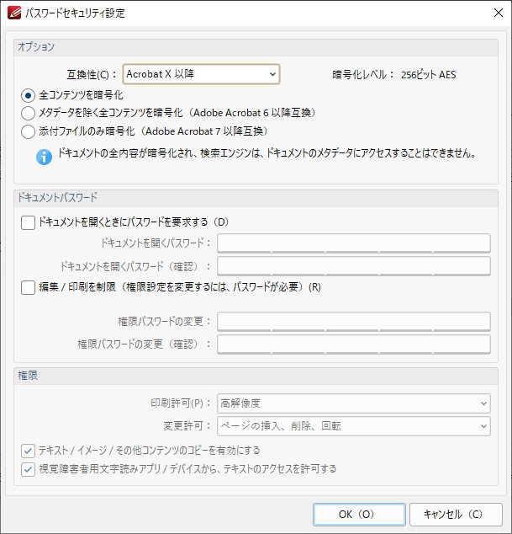Click the ドキュメントを開くパスワード input field
The width and height of the screenshot is (512, 534).
(354, 243)
